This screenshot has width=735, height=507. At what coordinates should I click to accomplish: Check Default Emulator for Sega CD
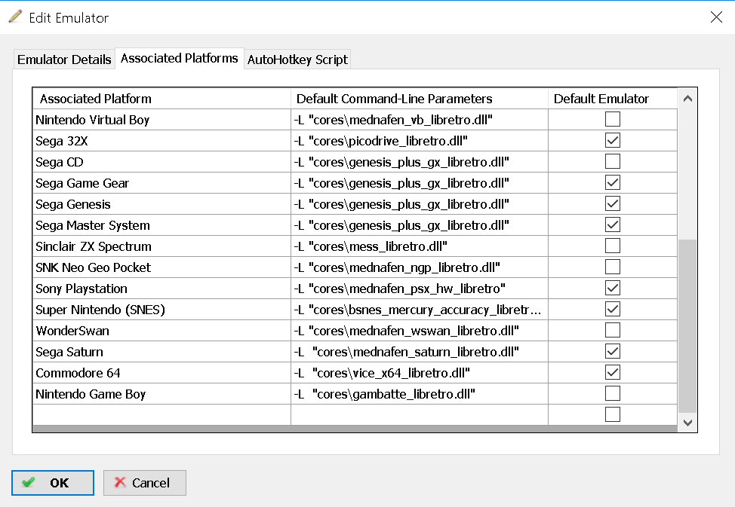(x=612, y=161)
